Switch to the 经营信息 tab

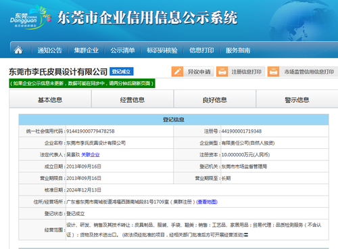pos(132,99)
